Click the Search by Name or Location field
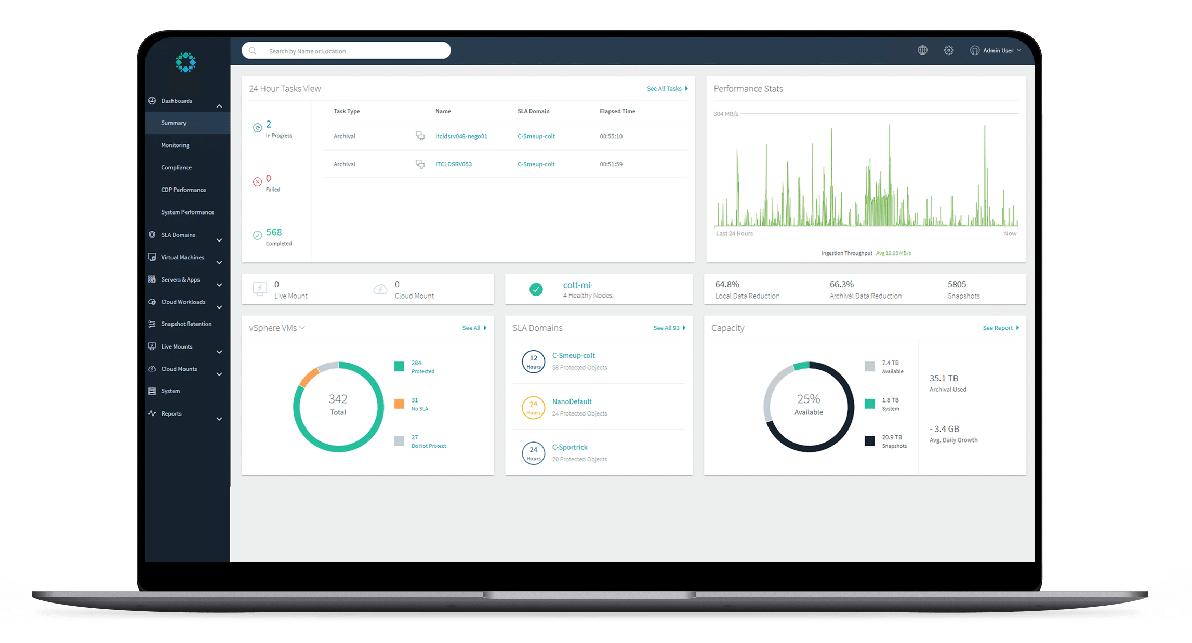The height and width of the screenshot is (643, 1192). [353, 51]
